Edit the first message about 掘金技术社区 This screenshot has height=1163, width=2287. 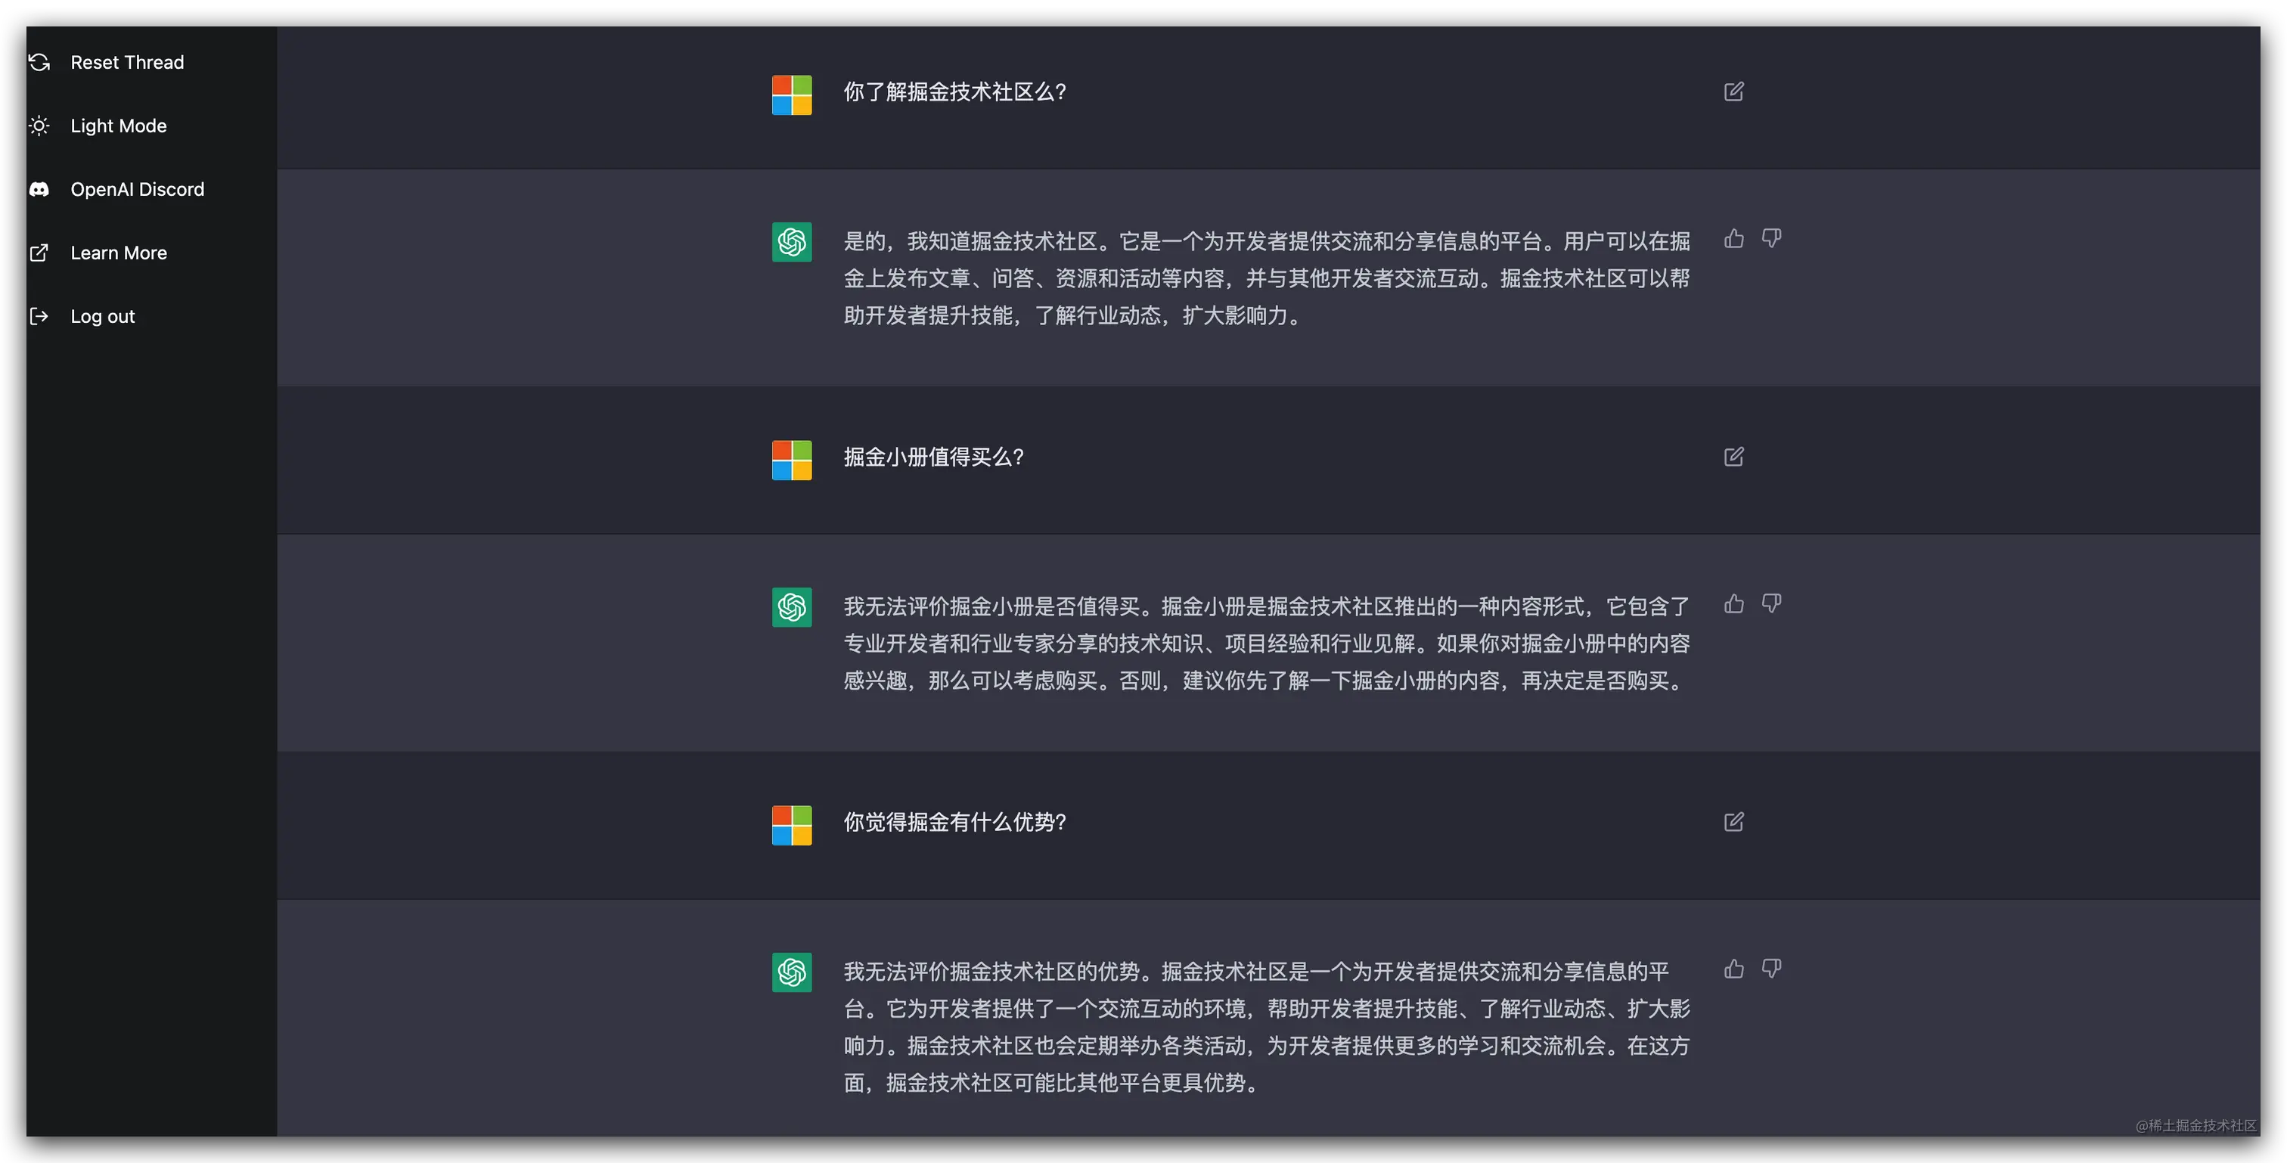(1733, 91)
